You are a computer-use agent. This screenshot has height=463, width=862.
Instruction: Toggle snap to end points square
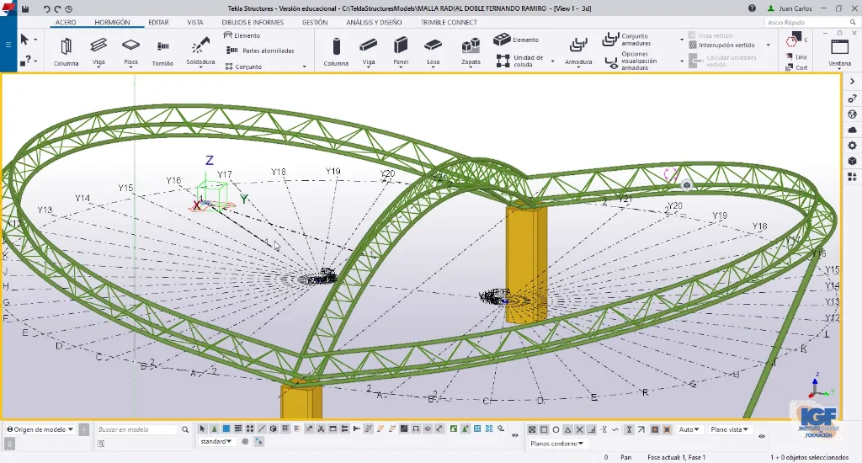coord(544,429)
